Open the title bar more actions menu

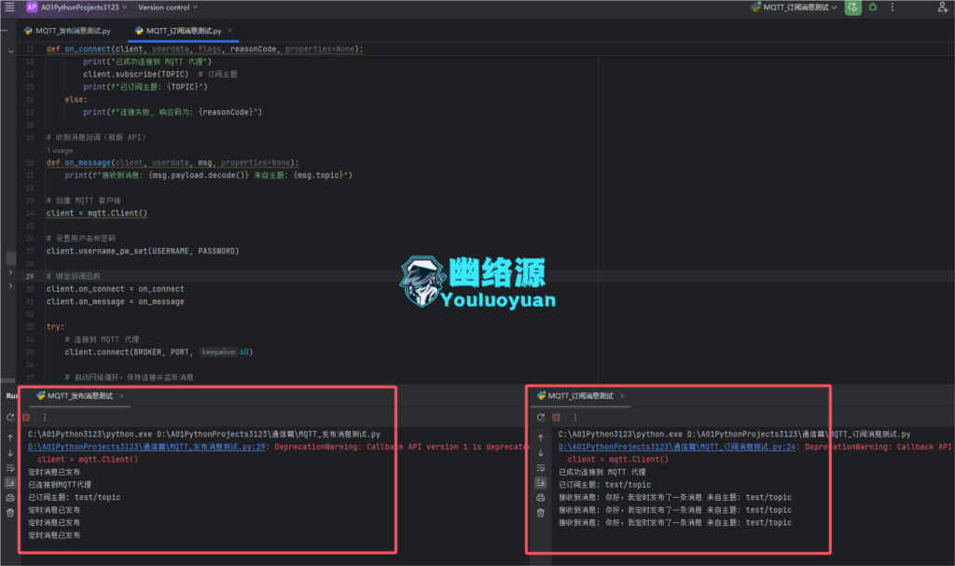pyautogui.click(x=893, y=7)
